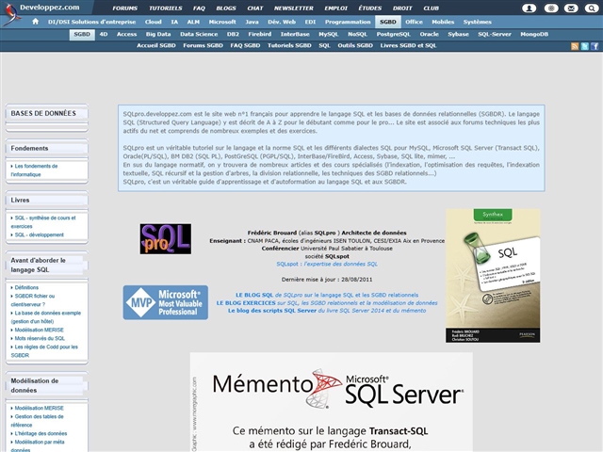
Task: Click Dernière mise à jour : 28/08/2011 text
Action: (x=327, y=280)
